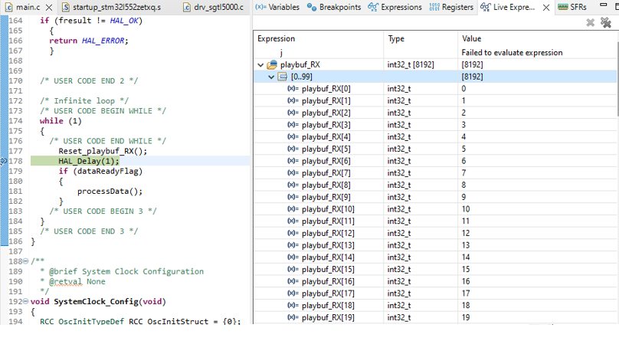The height and width of the screenshot is (341, 619).
Task: Click the value 19 of playbuf_RX[19]
Action: pyautogui.click(x=466, y=317)
